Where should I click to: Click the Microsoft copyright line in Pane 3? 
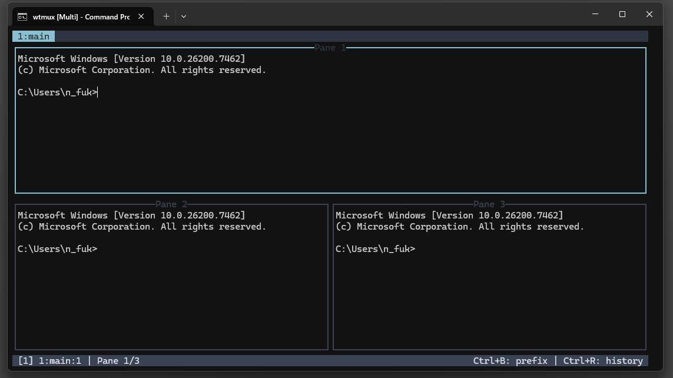coord(460,227)
